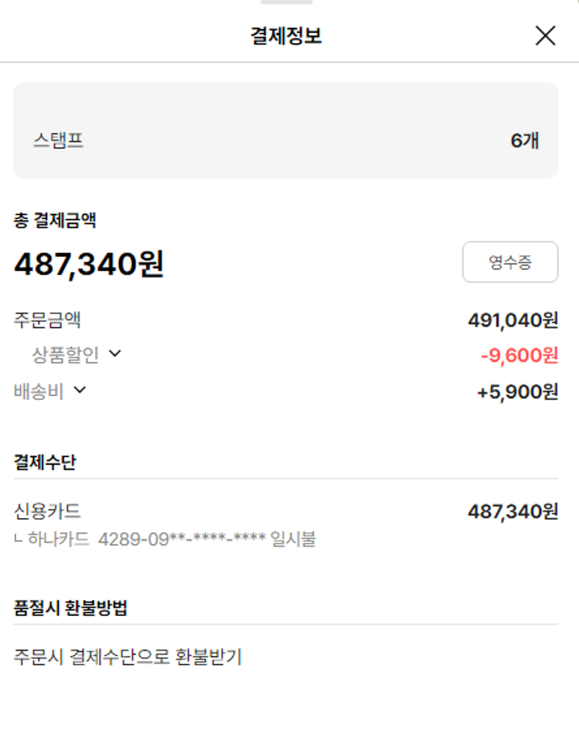Click the +5,900원 shipping fee amount
This screenshot has height=738, width=579.
[517, 392]
